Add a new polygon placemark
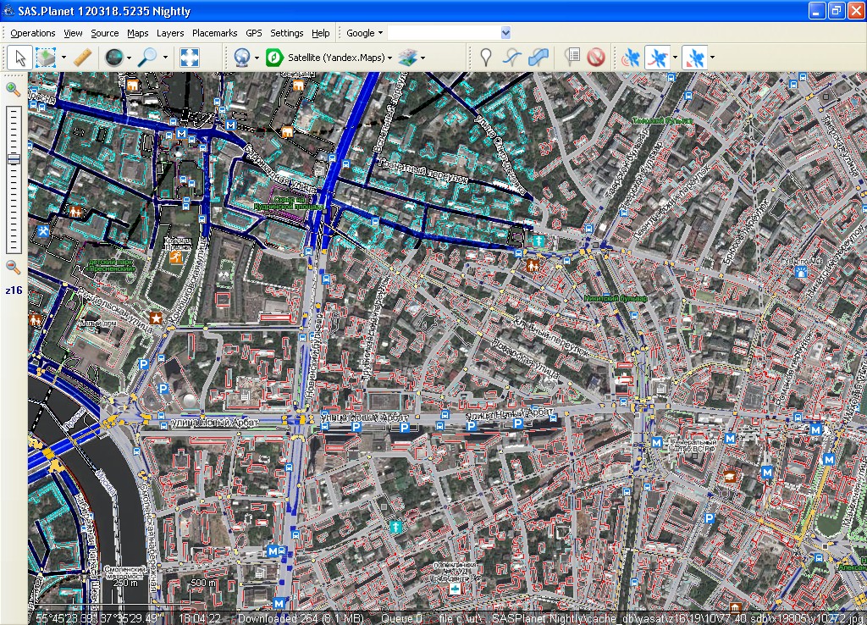This screenshot has height=625, width=867. [538, 58]
